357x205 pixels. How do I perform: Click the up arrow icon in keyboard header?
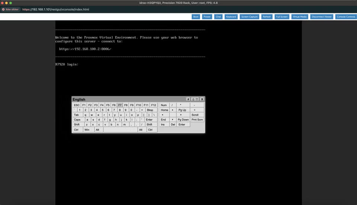point(197,99)
